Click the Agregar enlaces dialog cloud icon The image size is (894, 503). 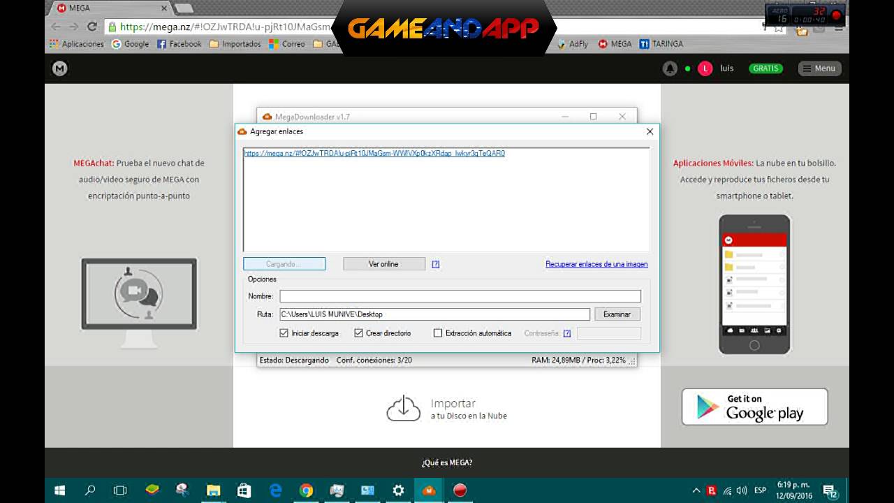242,131
